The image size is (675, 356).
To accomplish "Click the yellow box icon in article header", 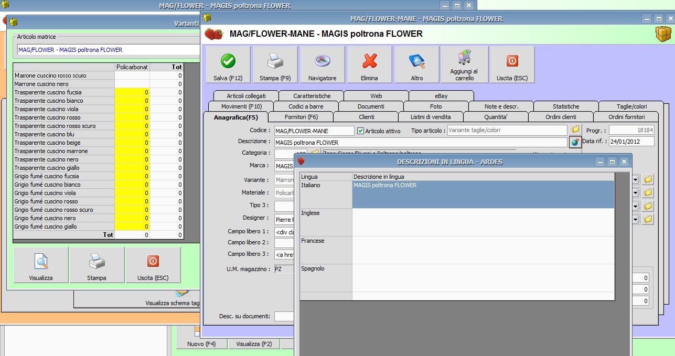I will [663, 34].
